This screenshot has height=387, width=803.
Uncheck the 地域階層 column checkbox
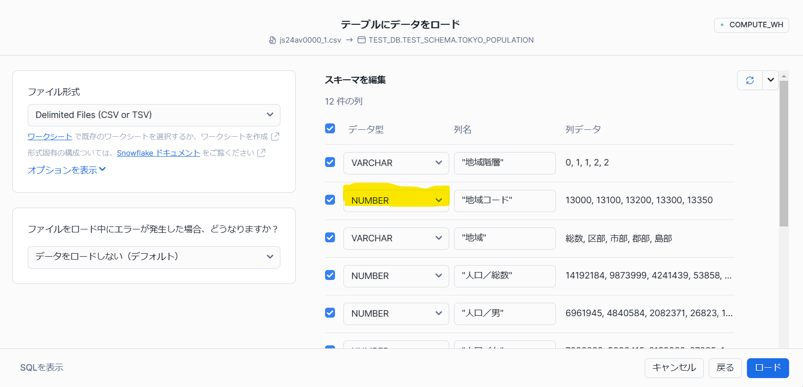click(330, 163)
